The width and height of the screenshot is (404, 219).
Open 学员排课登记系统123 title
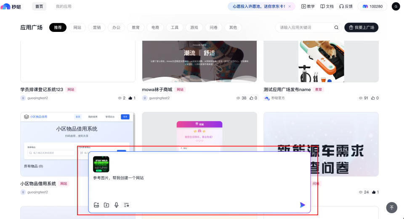(x=42, y=90)
